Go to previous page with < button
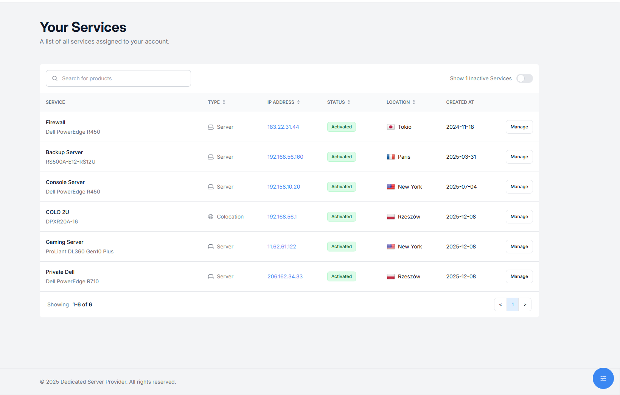The height and width of the screenshot is (395, 620). (x=500, y=304)
